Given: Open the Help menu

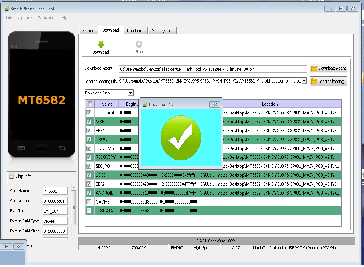Looking at the screenshot, I should (x=63, y=17).
